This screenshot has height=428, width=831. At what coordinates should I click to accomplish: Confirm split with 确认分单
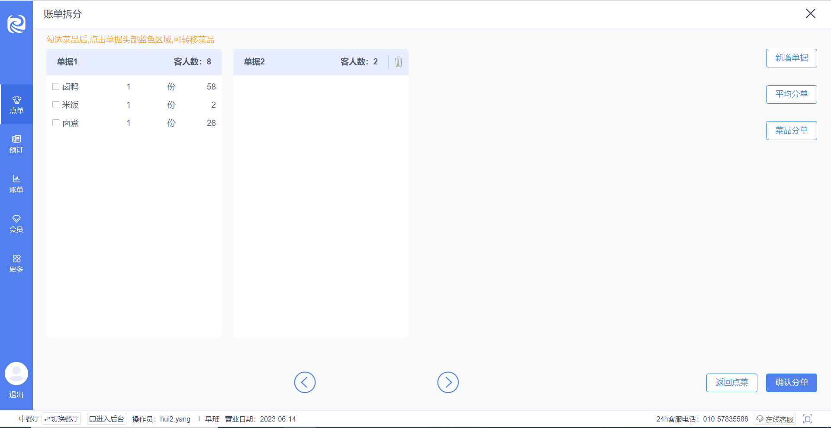click(792, 383)
